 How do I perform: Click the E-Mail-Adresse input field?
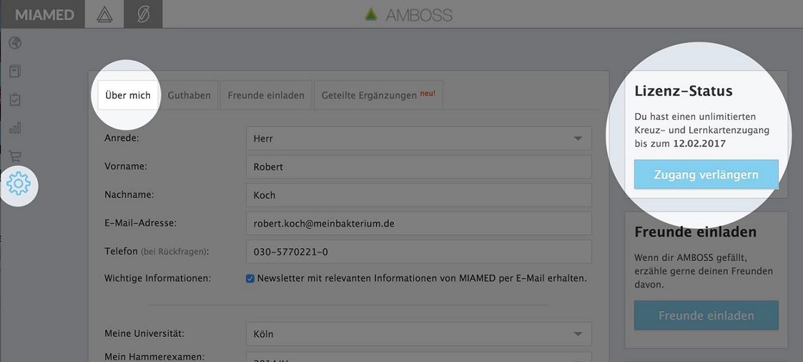(x=419, y=224)
